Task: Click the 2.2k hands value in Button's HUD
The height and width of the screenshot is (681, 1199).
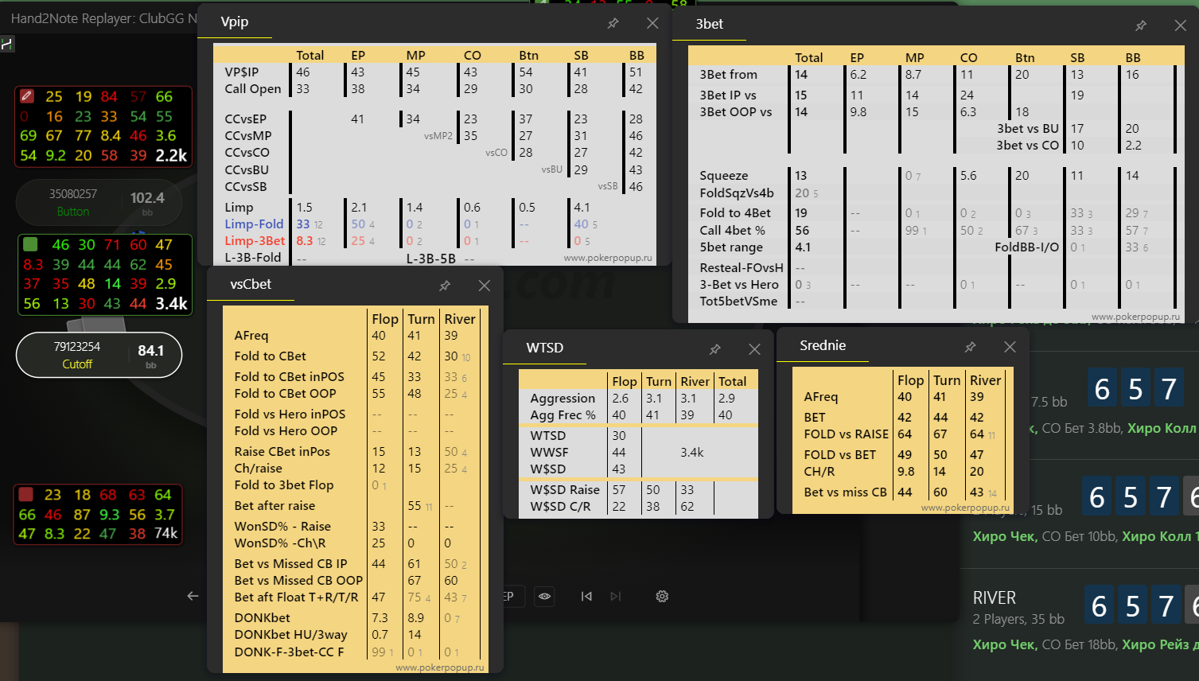Action: pyautogui.click(x=172, y=155)
